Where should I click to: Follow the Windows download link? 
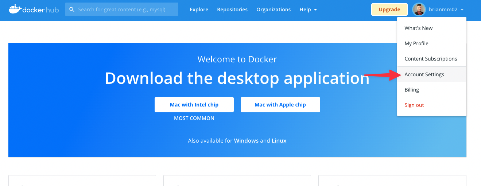246,140
